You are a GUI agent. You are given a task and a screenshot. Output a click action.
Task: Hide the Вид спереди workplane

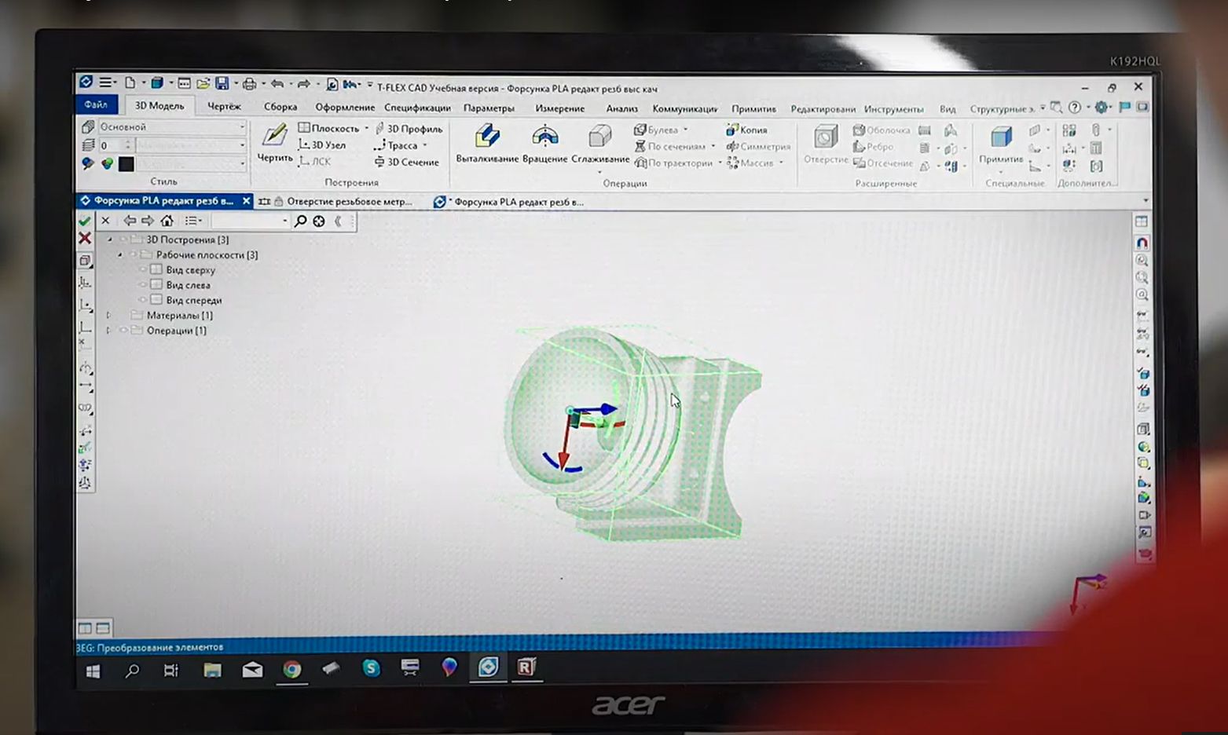click(142, 300)
